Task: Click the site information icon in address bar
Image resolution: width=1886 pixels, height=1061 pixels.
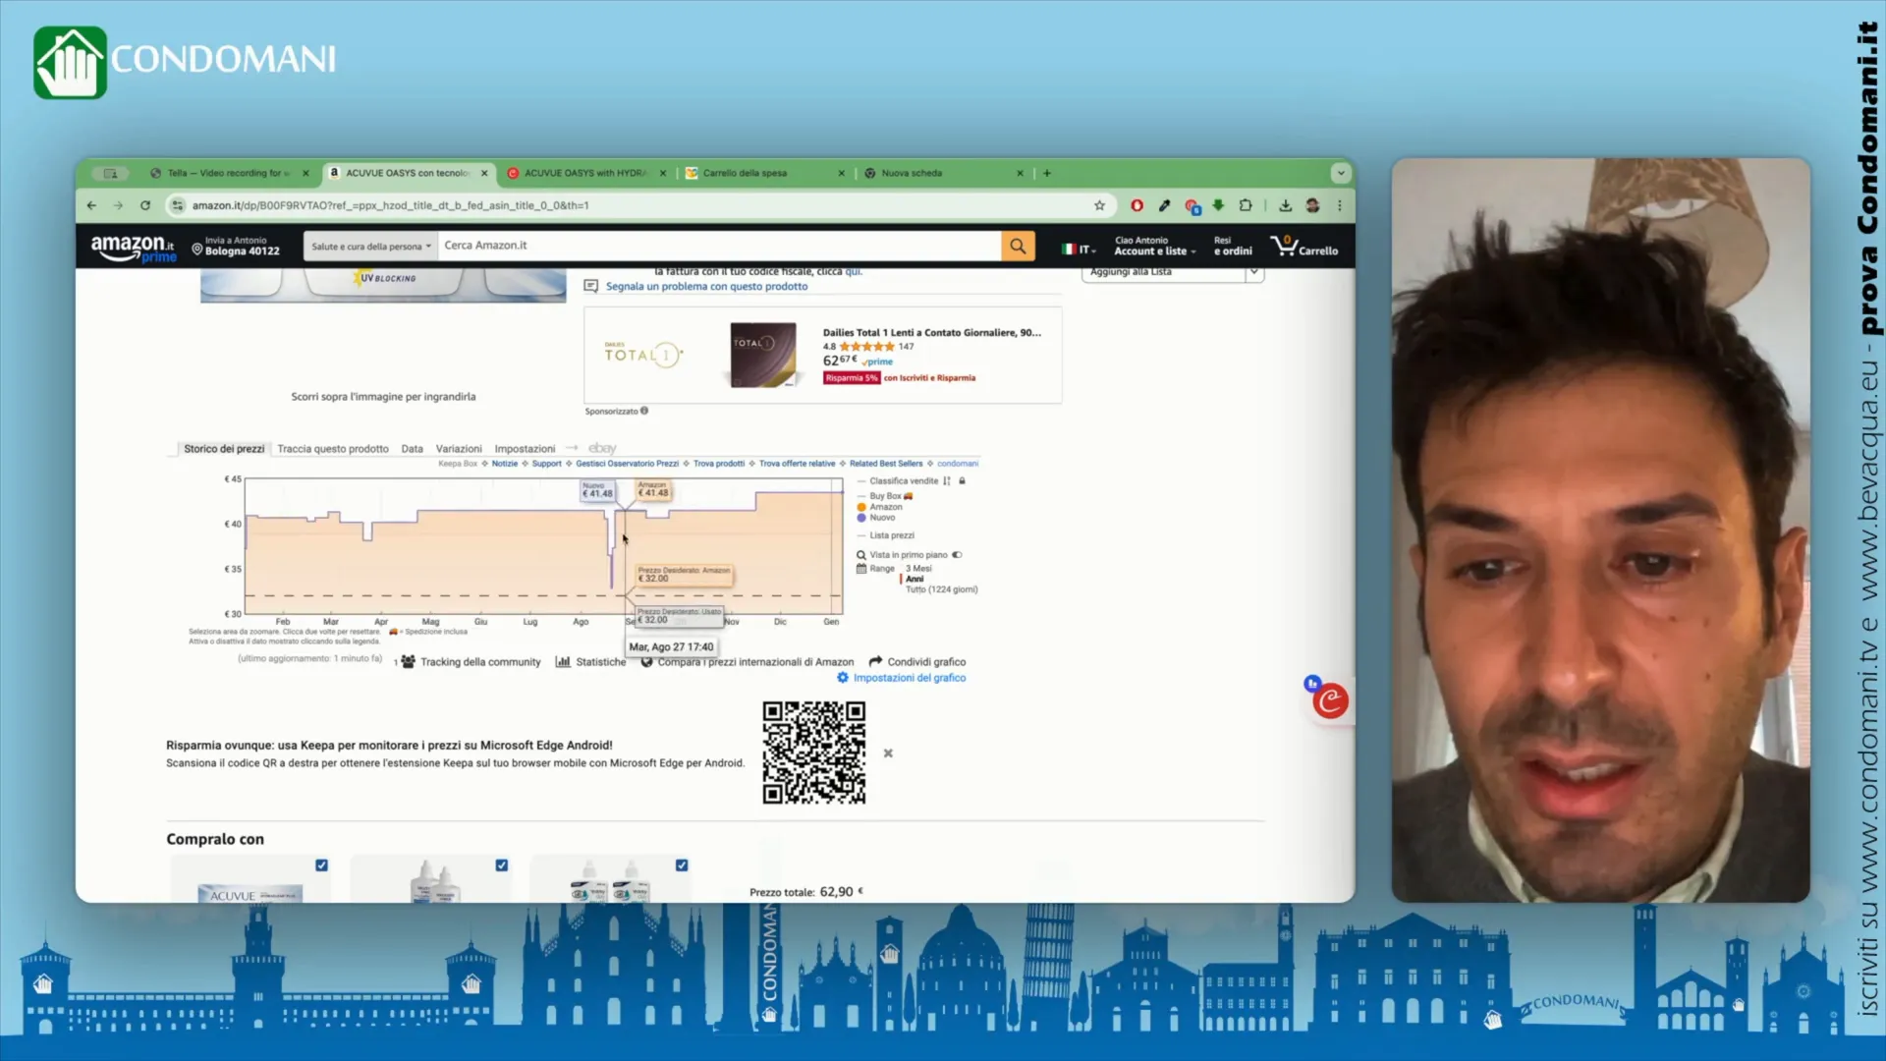Action: click(x=178, y=205)
